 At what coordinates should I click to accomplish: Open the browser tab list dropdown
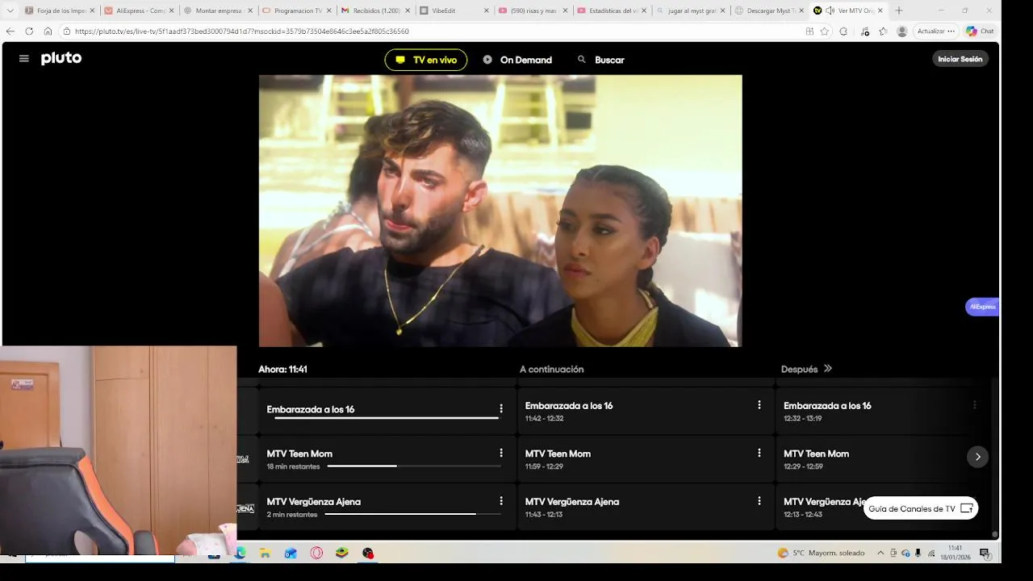(10, 10)
